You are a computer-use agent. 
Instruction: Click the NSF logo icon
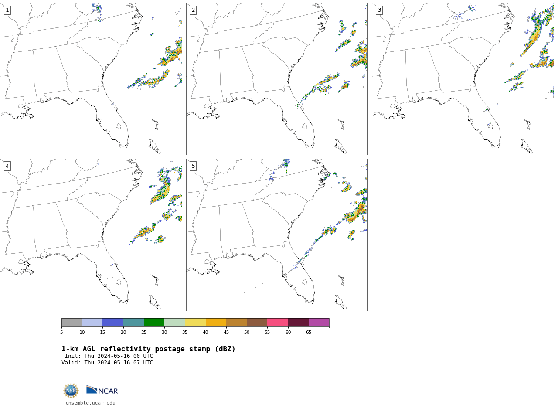click(x=71, y=391)
